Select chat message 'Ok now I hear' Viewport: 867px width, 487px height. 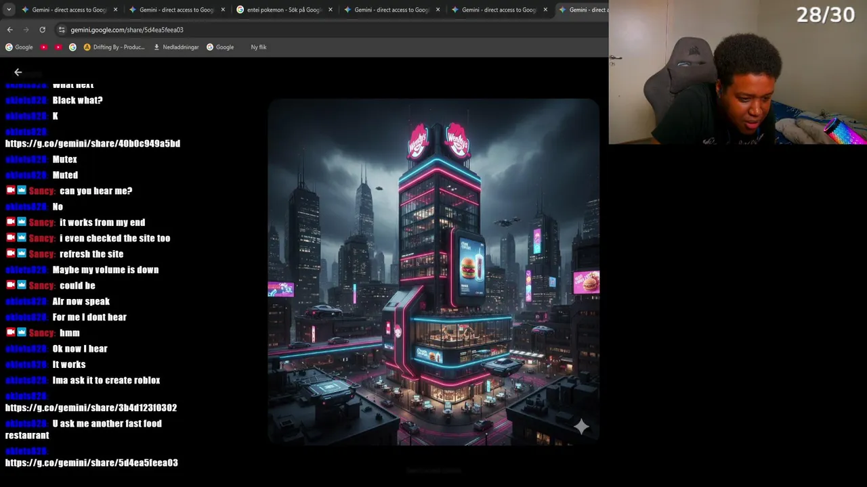pyautogui.click(x=80, y=348)
